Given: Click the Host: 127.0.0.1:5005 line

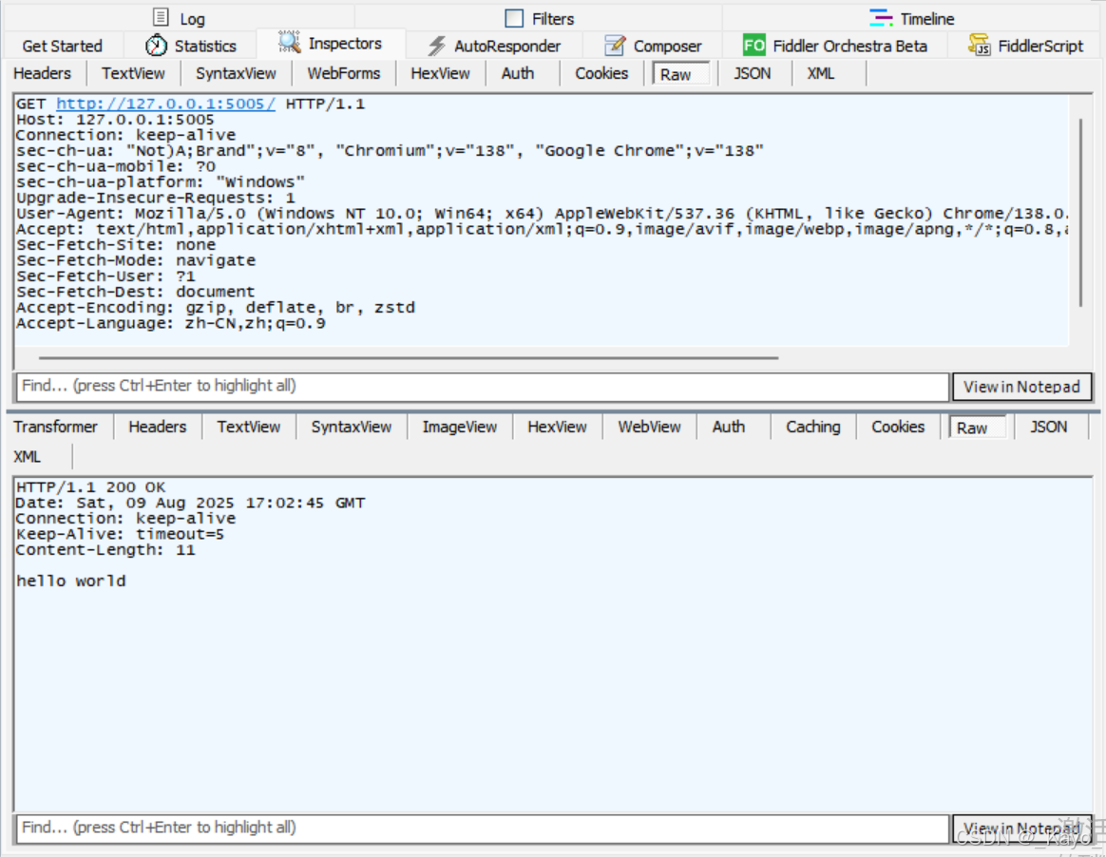Looking at the screenshot, I should 115,120.
